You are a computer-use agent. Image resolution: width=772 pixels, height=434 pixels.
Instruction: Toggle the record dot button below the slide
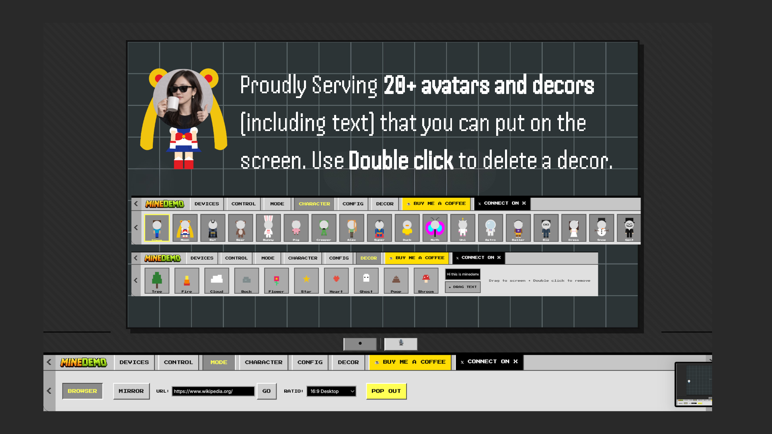point(360,344)
